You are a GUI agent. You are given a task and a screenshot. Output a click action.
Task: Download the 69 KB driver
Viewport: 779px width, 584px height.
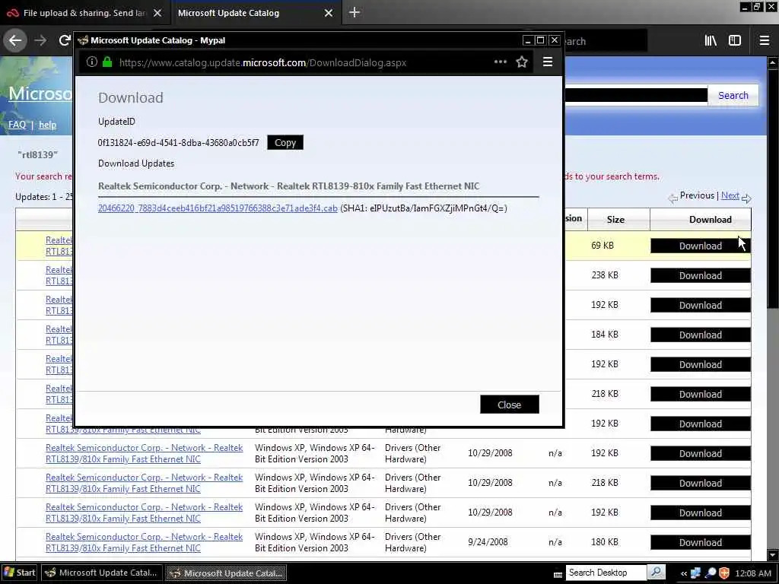pyautogui.click(x=701, y=246)
